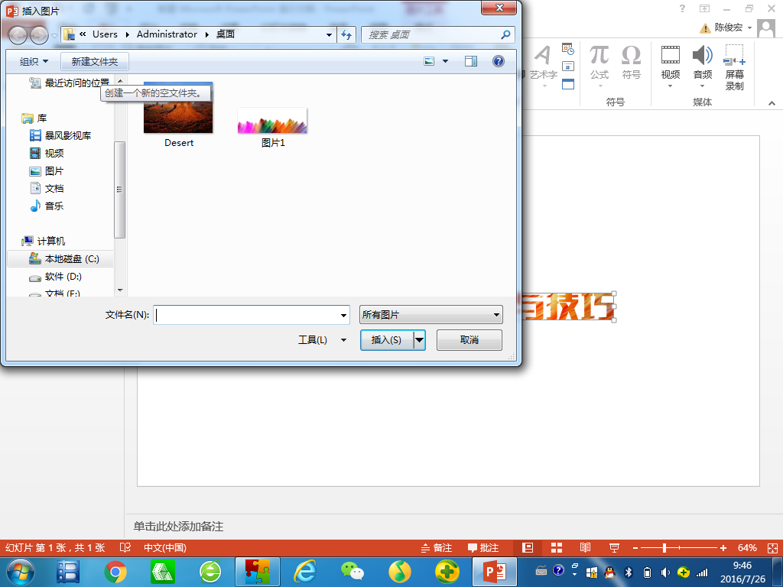Select 图片 library in navigation tree
This screenshot has width=783, height=587.
point(47,171)
